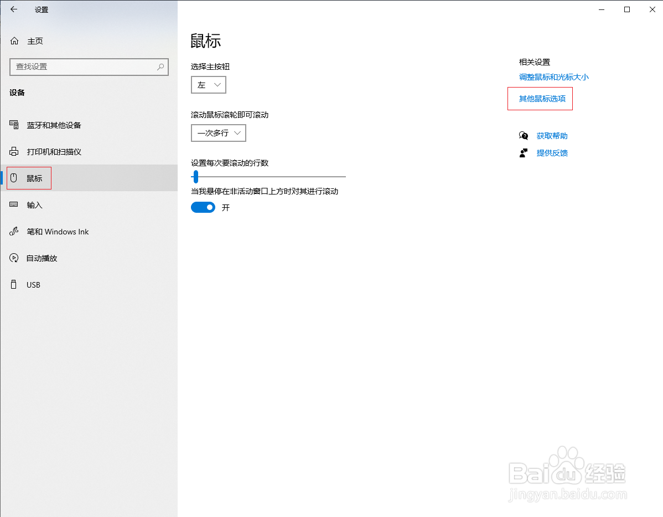Select the printers and scanners icon
Screen dimensions: 663x517
click(x=14, y=151)
